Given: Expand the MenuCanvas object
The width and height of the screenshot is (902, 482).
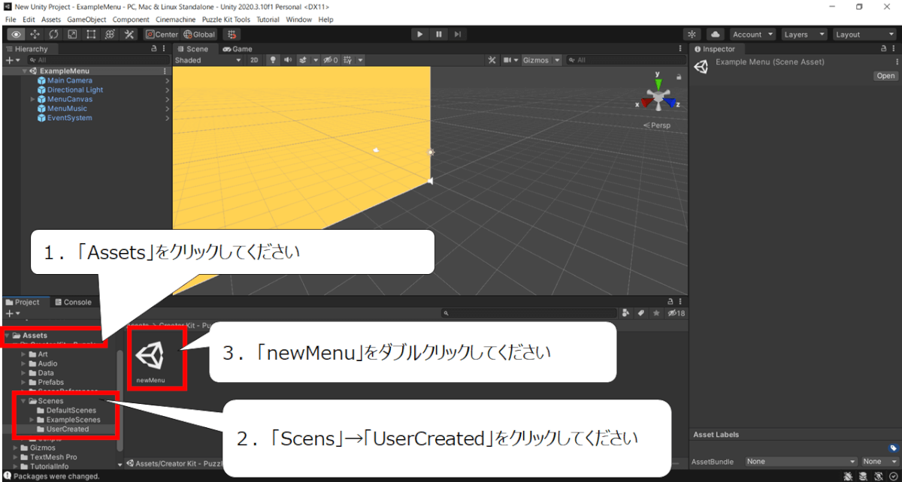Looking at the screenshot, I should (x=33, y=99).
